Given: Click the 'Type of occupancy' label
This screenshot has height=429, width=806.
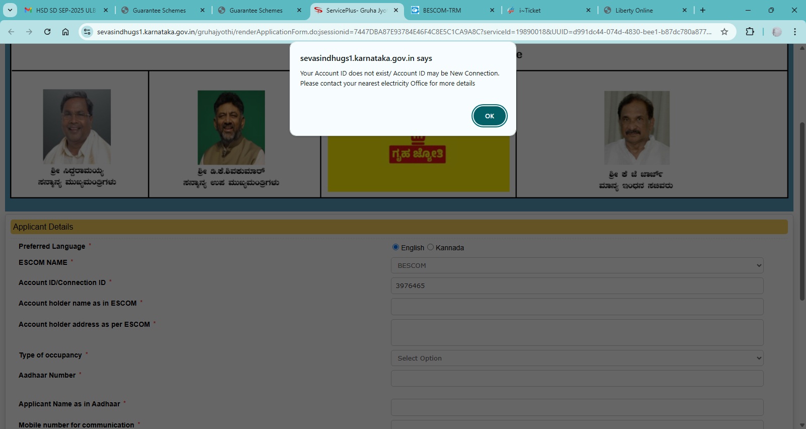Looking at the screenshot, I should [50, 355].
